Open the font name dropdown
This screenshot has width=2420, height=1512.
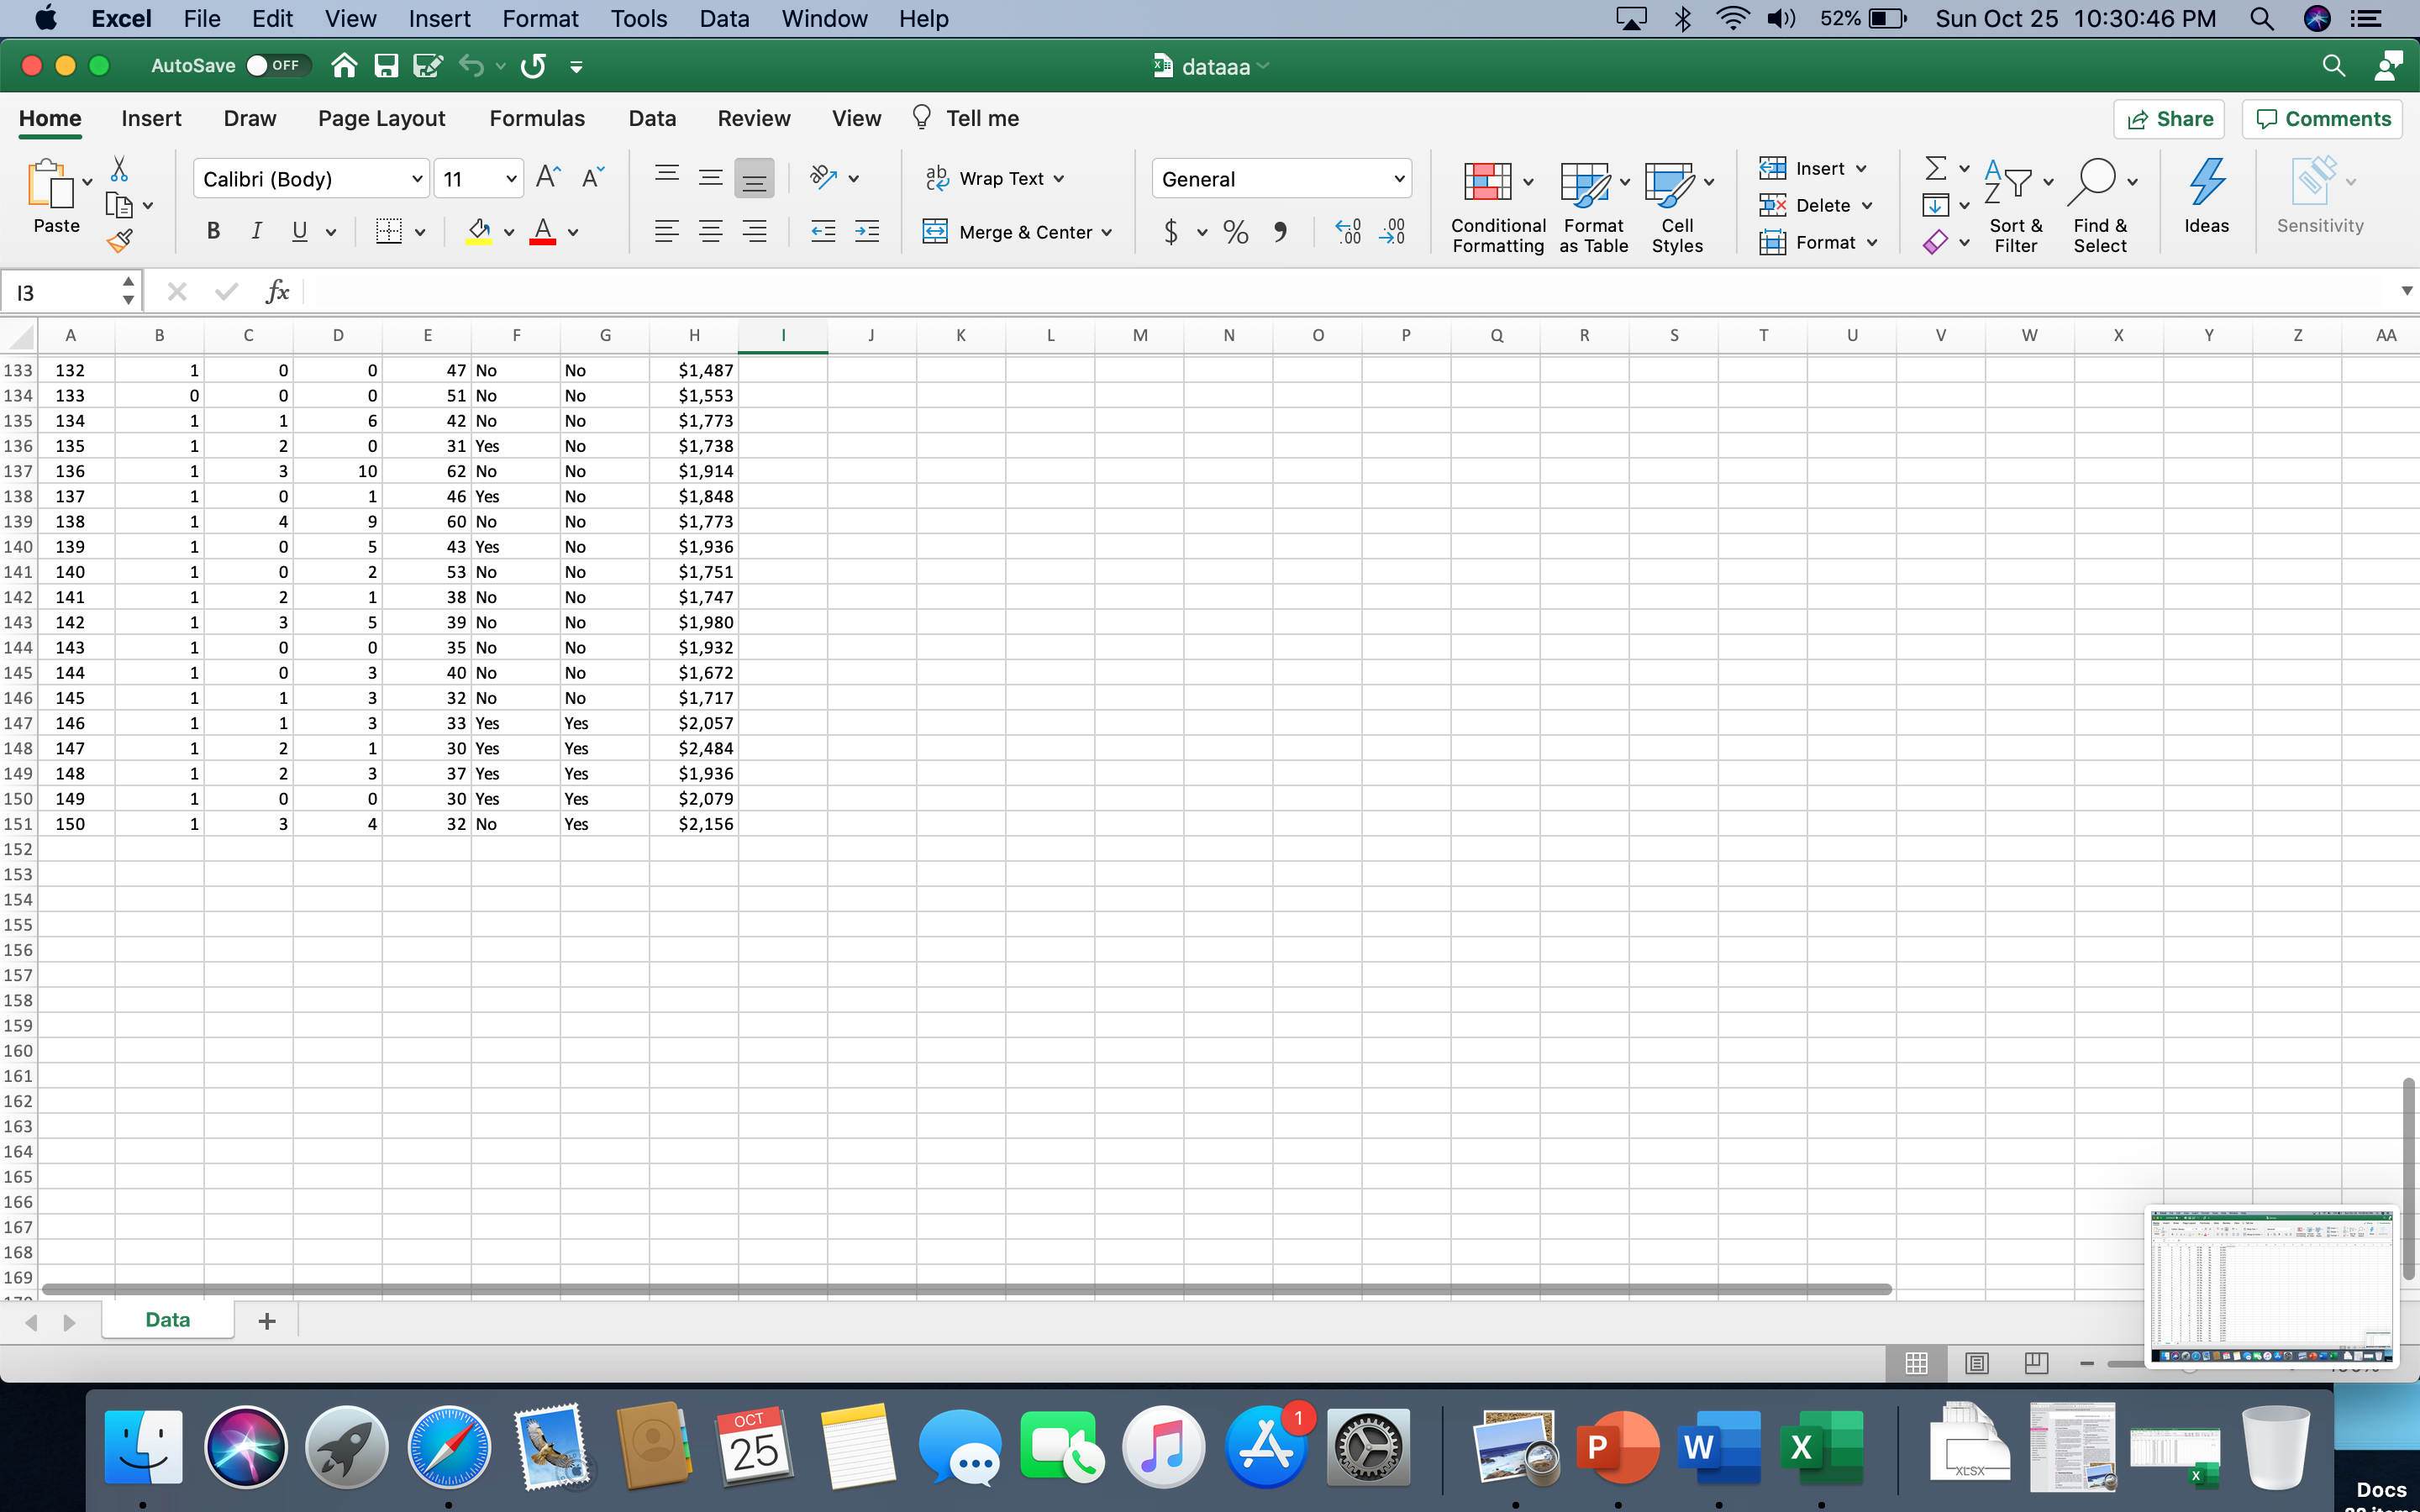(417, 178)
